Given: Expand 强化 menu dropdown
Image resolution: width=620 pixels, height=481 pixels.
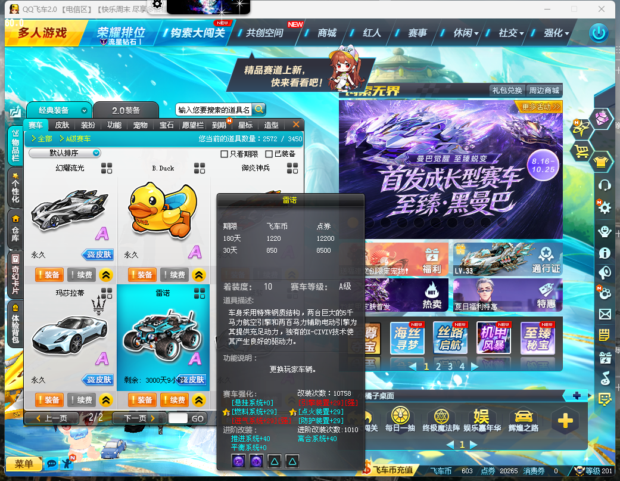Looking at the screenshot, I should tap(566, 33).
